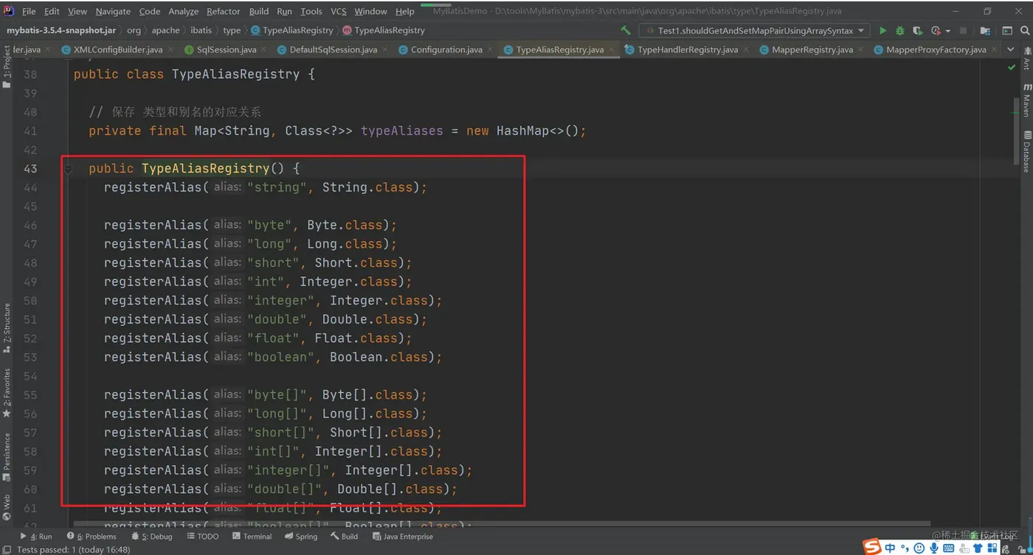Open the Run tool window

click(35, 537)
